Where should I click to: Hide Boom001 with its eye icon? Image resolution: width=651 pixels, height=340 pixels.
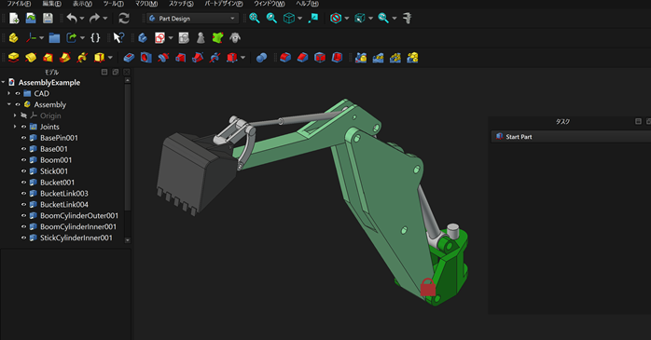click(23, 160)
